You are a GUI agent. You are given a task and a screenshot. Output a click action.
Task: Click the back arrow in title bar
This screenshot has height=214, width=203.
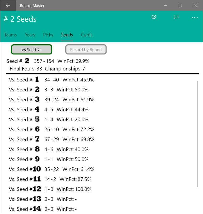click(x=8, y=6)
